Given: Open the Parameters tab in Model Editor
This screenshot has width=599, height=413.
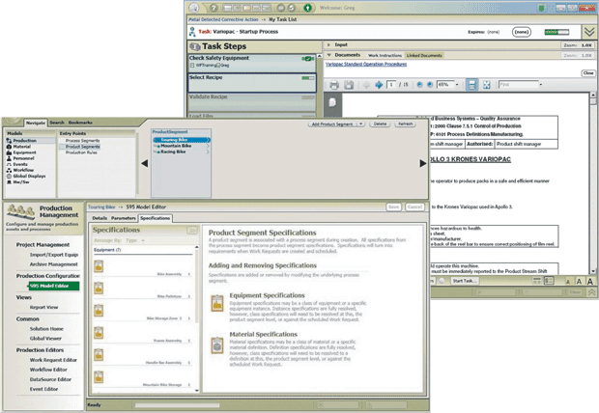Looking at the screenshot, I should [x=123, y=218].
